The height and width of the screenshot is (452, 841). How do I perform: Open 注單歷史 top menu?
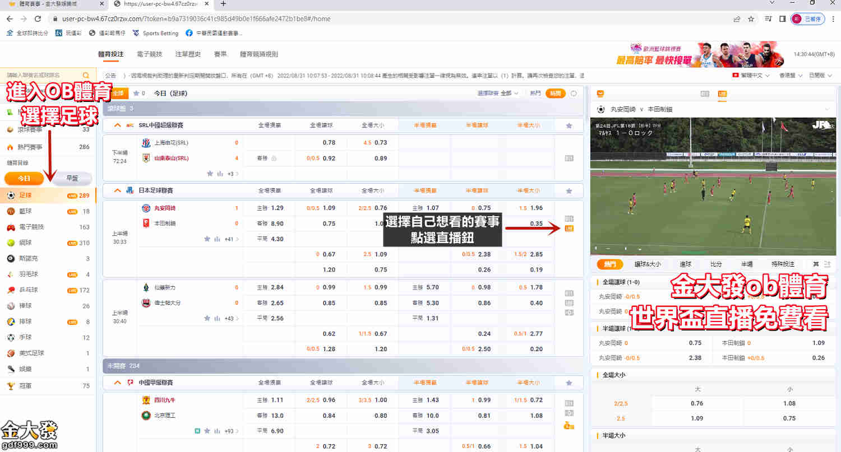(188, 54)
